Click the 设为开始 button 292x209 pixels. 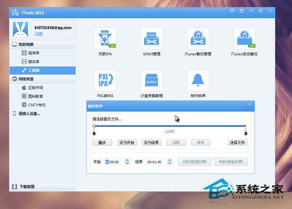point(127,143)
